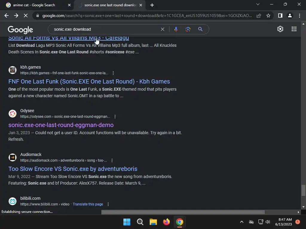
Task: Click the scroll-up arrow on vertical scrollbar
Action: click(303, 24)
